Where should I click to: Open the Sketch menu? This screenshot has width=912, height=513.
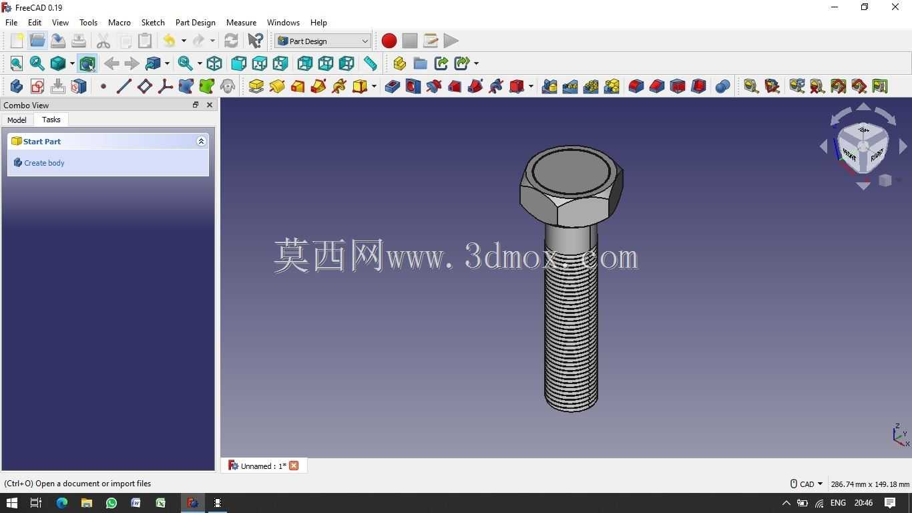click(153, 22)
